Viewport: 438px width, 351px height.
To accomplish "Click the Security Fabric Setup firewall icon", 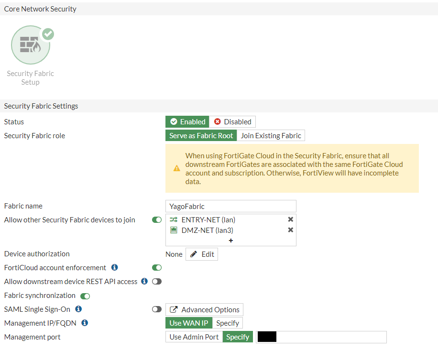I will (x=30, y=45).
